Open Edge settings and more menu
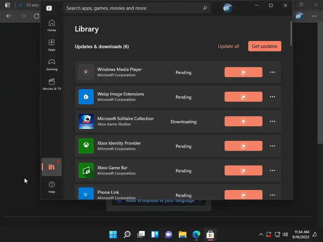This screenshot has width=323, height=242. (314, 16)
